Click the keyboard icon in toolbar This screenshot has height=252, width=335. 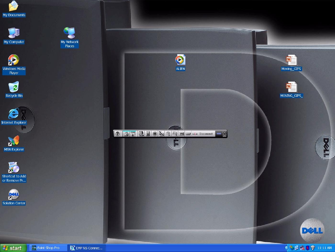pyautogui.click(x=188, y=134)
